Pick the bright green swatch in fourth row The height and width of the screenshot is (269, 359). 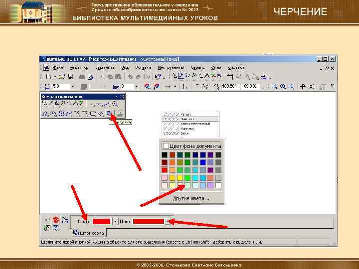click(x=187, y=177)
